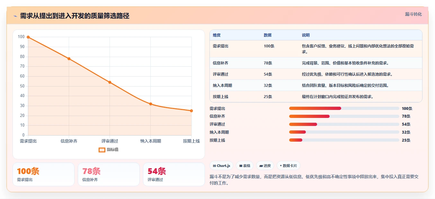Image resolution: width=435 pixels, height=199 pixels.
Task: Click the 需求提出 label in the progress list
Action: point(217,109)
